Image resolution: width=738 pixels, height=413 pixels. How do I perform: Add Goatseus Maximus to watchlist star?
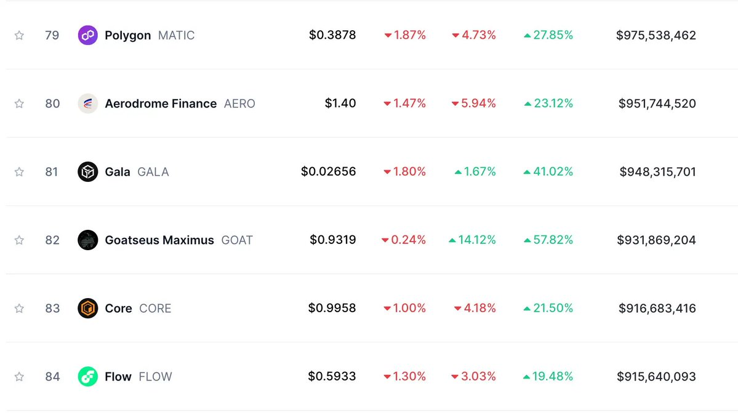coord(19,240)
